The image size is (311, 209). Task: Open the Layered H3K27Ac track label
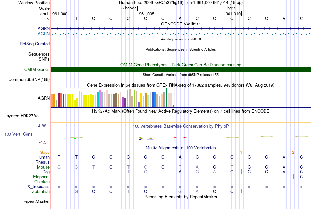point(21,116)
